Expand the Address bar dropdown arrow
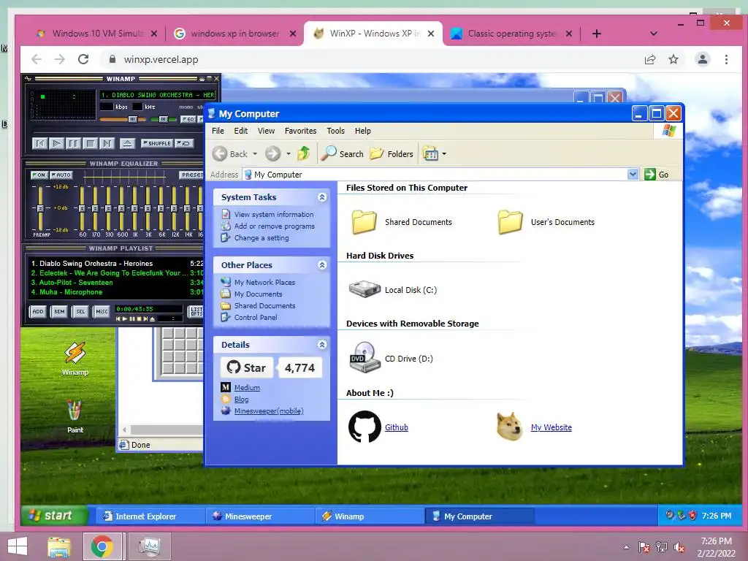 [x=633, y=174]
